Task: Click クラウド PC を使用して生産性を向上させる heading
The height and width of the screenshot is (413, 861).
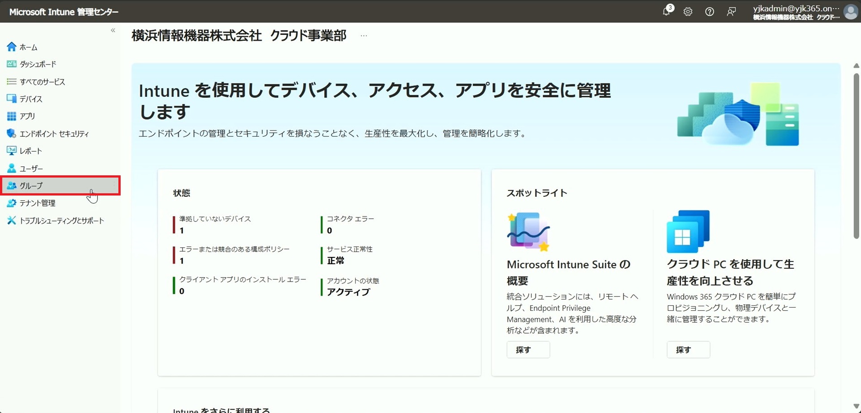Action: tap(731, 273)
